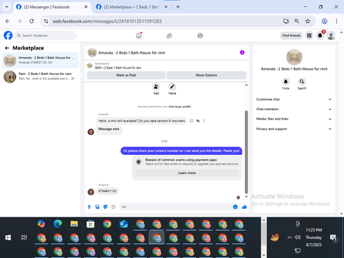Close the Marketplace browser tab
This screenshot has height=258, width=344.
tap(166, 7)
